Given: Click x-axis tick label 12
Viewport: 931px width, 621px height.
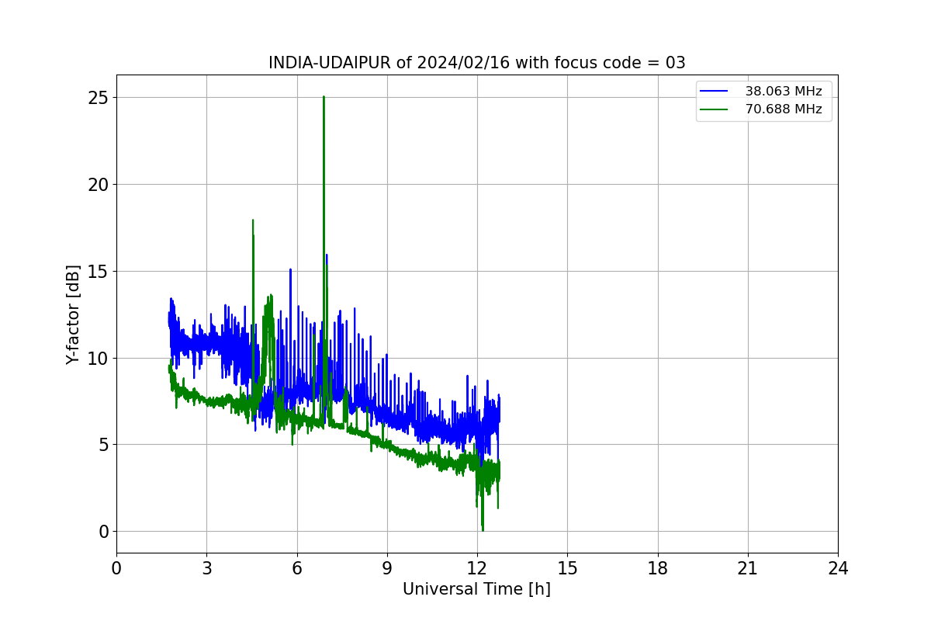Looking at the screenshot, I should (477, 568).
